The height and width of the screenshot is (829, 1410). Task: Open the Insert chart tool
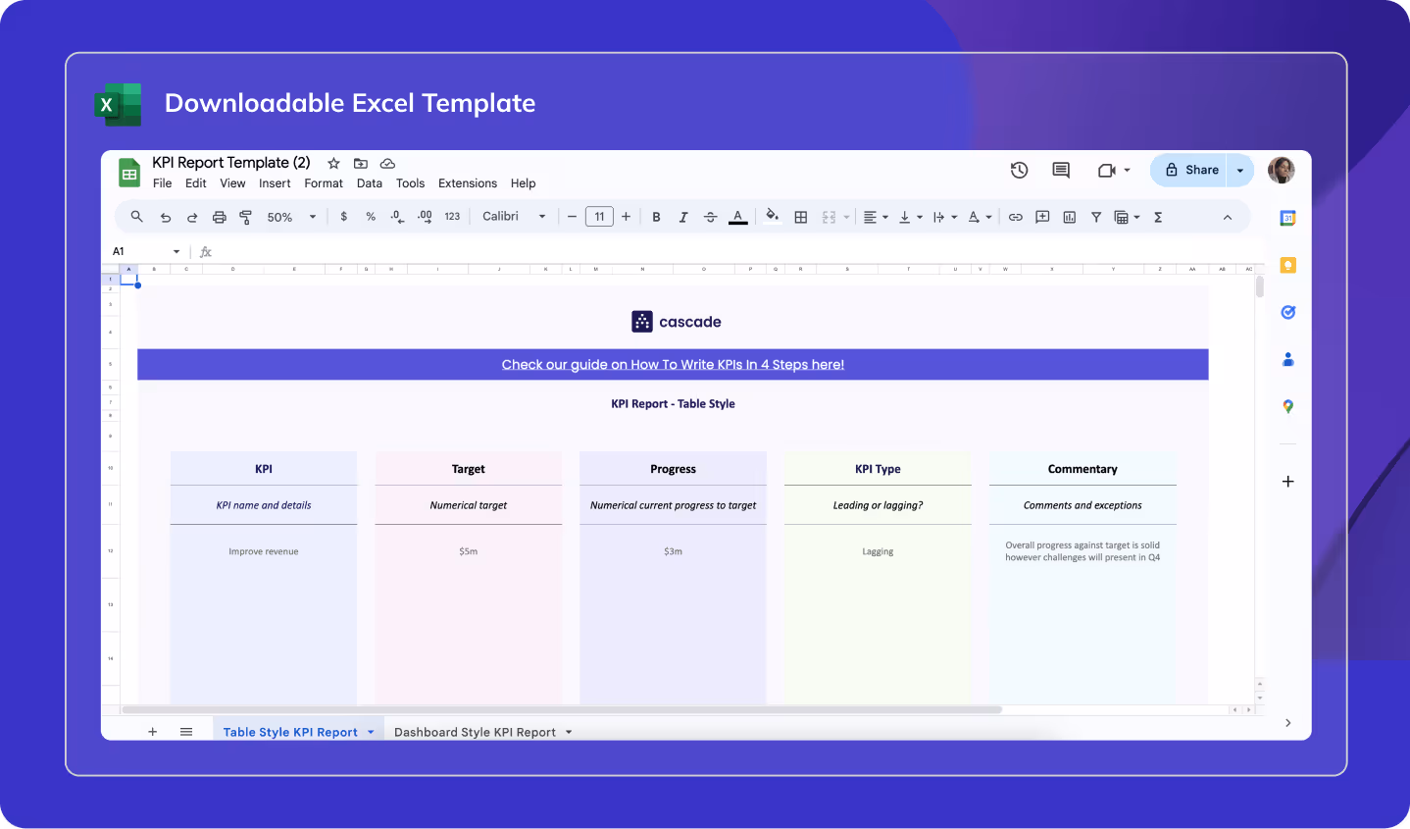pos(1069,217)
